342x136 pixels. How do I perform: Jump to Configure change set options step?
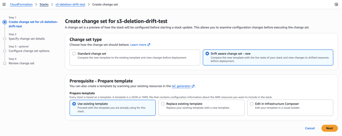(x=29, y=51)
